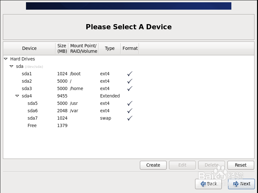Click the swap type cell
The width and height of the screenshot is (258, 193).
(106, 118)
